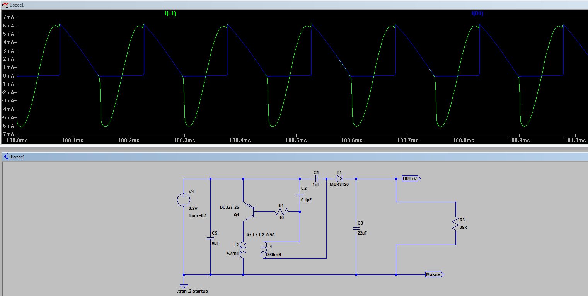Click the -7mA label on the vertical axis
This screenshot has height=296, width=588.
tap(8, 134)
